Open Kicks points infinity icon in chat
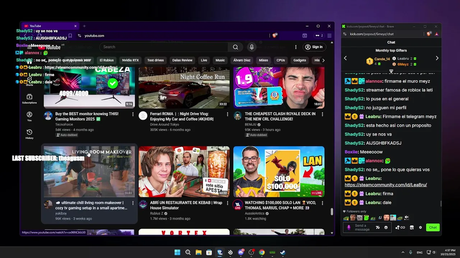Screen dimensions: 460x258 [x=400, y=228]
